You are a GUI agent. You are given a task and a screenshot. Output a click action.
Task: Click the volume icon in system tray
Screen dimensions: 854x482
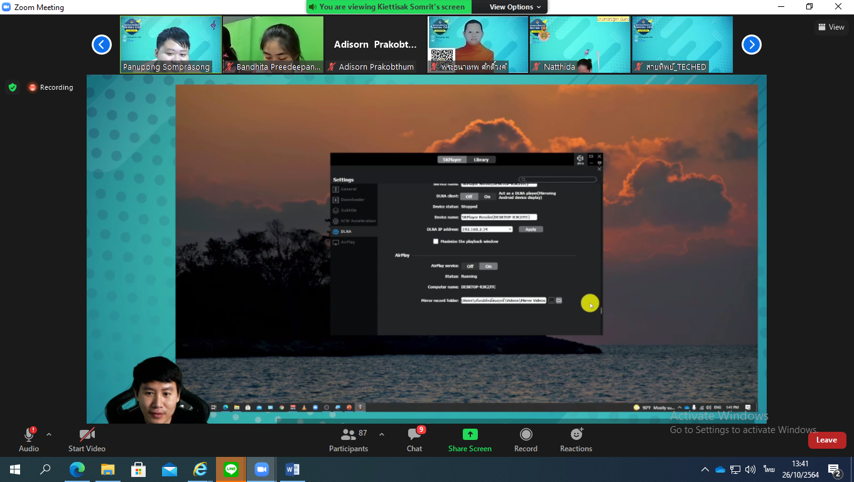[x=750, y=469]
